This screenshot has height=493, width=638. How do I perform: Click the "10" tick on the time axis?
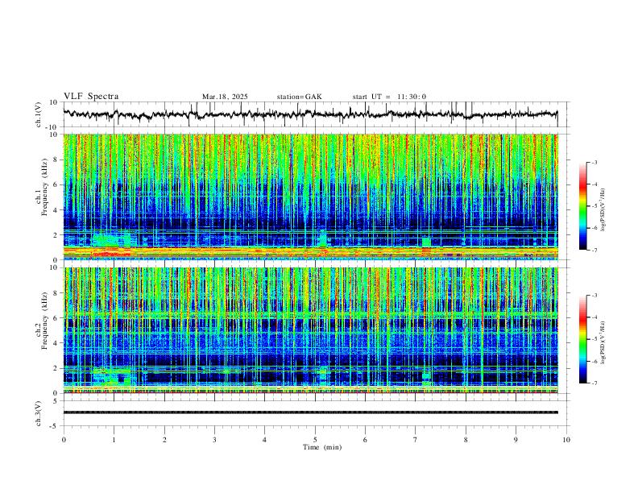[x=566, y=440]
